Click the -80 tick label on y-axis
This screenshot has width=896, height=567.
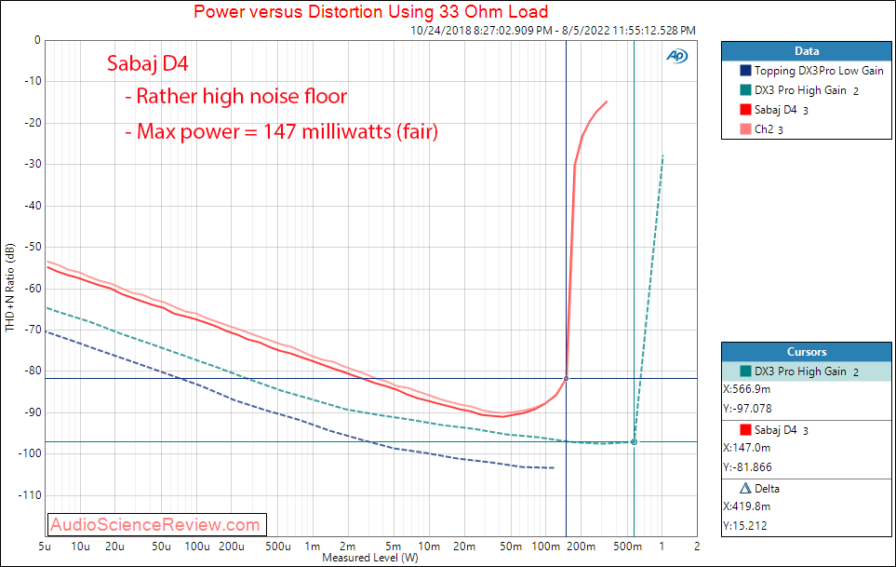(x=33, y=371)
